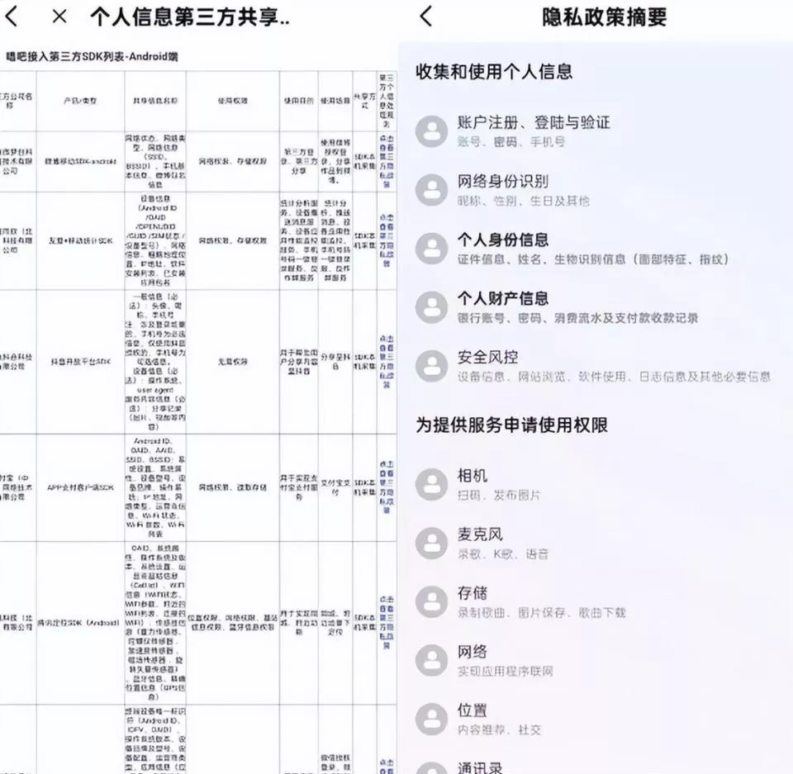Tap back arrow beside 隐私政策摘要 title
This screenshot has height=774, width=793.
tap(426, 17)
